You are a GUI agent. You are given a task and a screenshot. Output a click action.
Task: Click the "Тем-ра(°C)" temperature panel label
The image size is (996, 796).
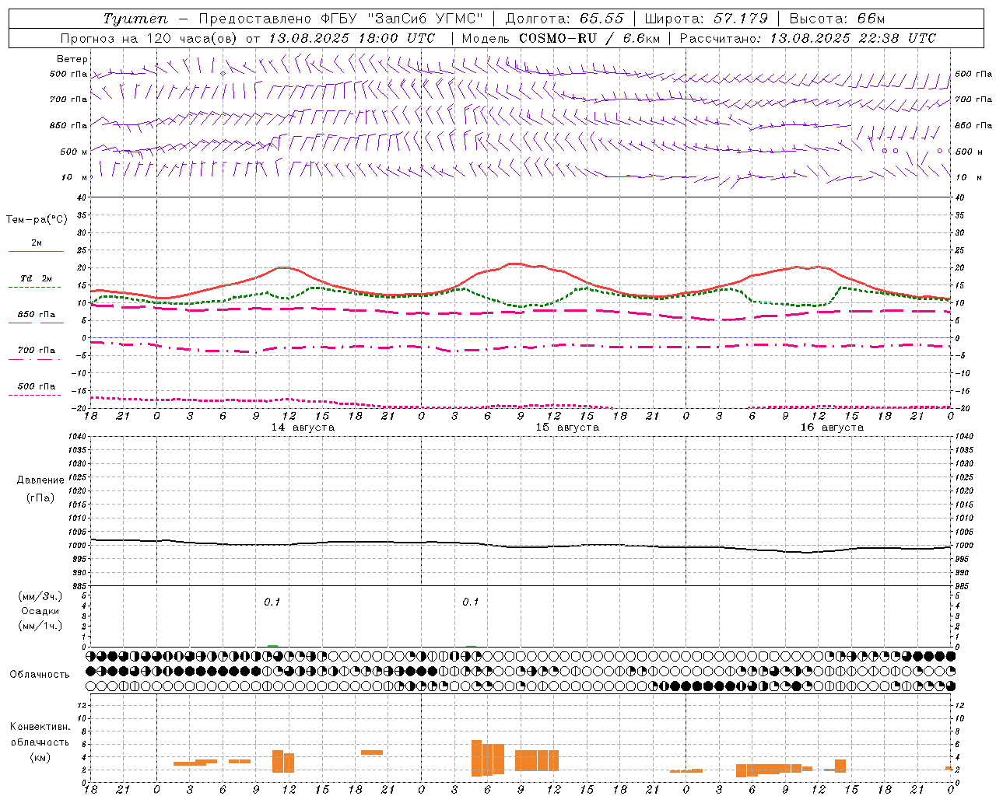37,220
